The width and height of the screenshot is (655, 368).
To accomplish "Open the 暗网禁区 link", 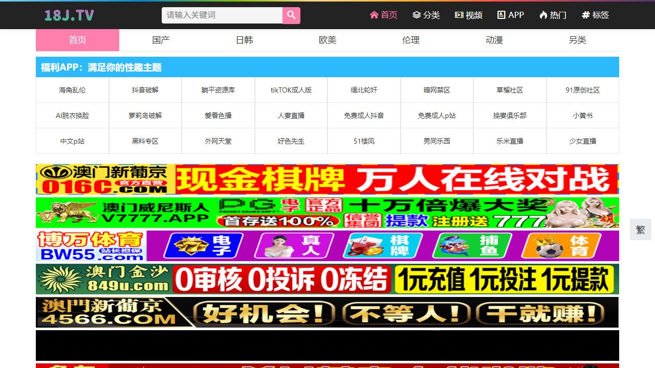I will point(437,90).
